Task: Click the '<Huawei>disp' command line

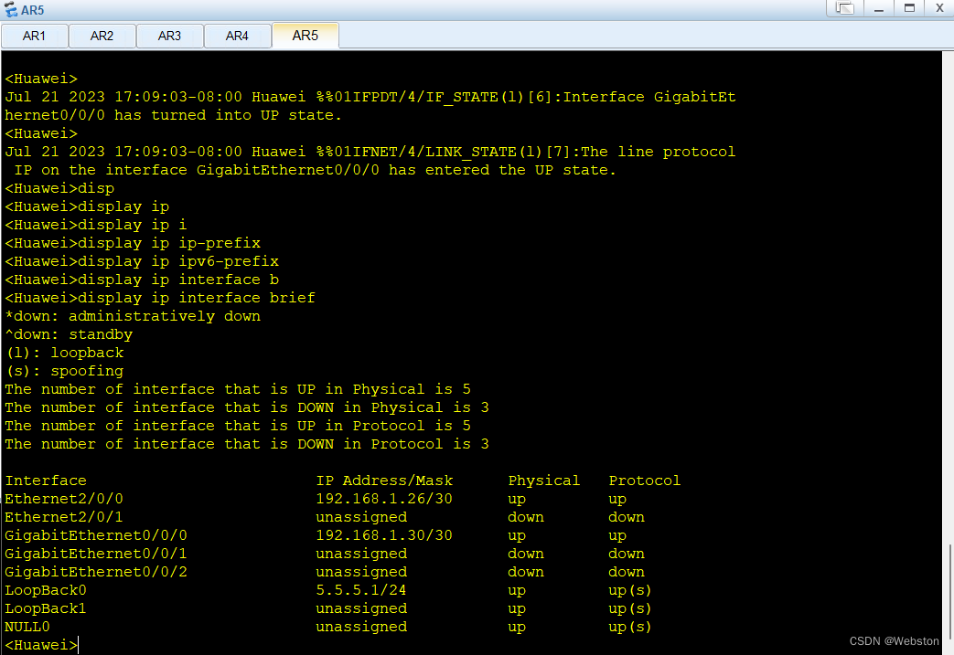Action: click(59, 188)
